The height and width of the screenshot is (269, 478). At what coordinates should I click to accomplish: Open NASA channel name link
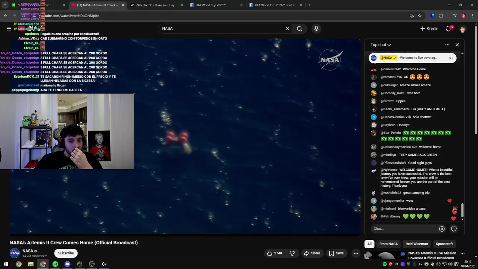28,251
